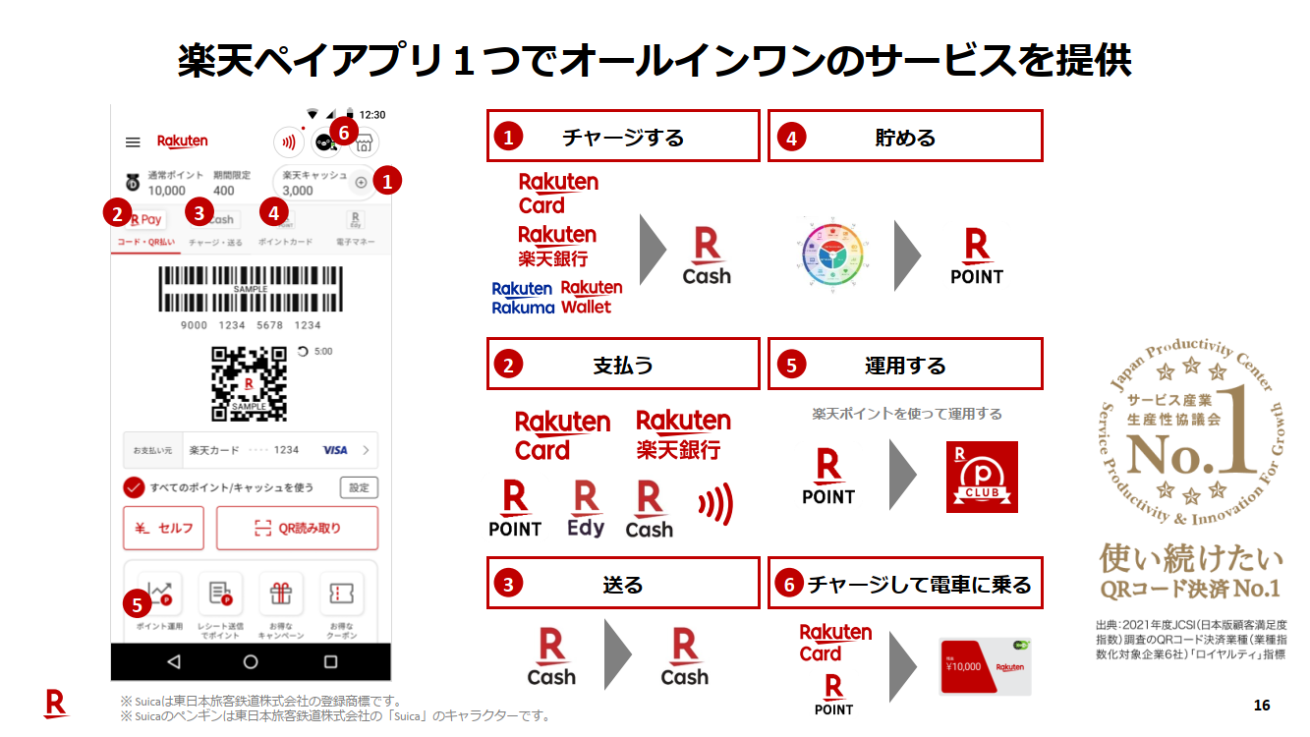Tap the Android back triangle button
Image resolution: width=1310 pixels, height=737 pixels.
[x=173, y=662]
